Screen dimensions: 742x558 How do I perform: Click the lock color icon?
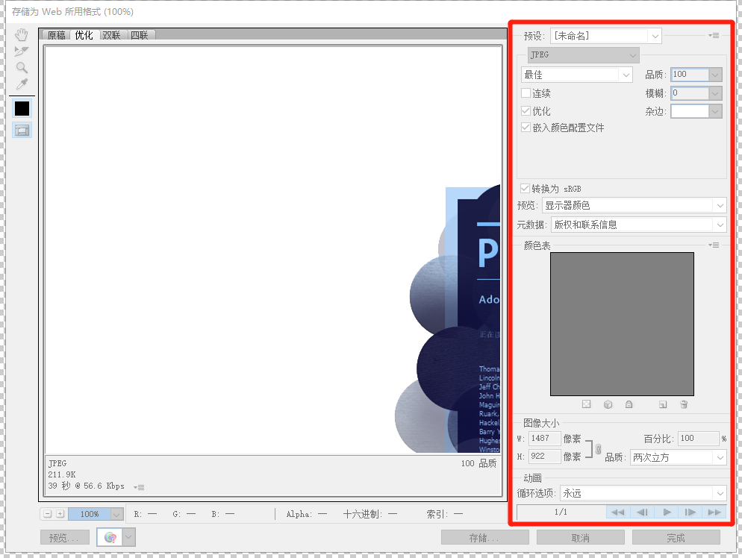tap(629, 404)
